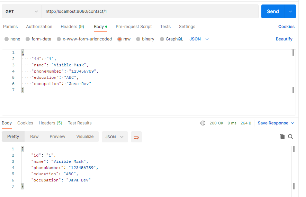
Task: Click the Beautify link
Action: click(284, 39)
